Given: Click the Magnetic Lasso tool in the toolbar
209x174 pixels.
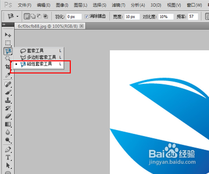Looking at the screenshot, I should (8, 51).
